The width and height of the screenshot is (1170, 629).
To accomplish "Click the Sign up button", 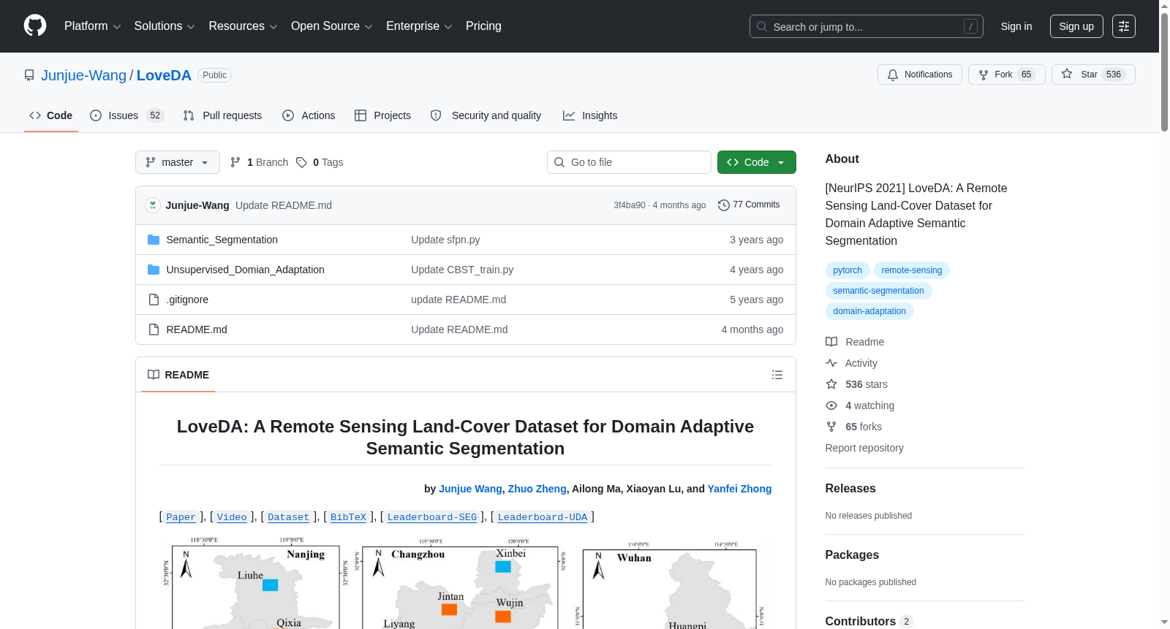I will coord(1076,26).
